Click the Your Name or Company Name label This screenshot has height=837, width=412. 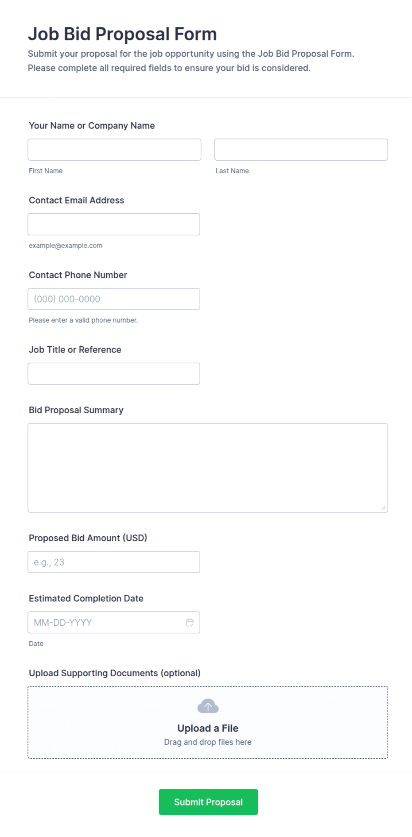pos(92,125)
